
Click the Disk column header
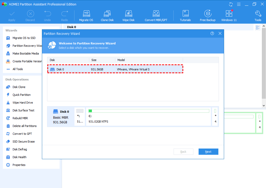[x=68, y=60]
